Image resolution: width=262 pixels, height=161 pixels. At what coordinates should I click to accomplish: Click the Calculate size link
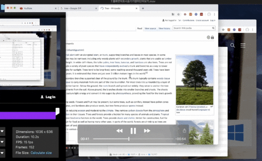click(x=41, y=153)
